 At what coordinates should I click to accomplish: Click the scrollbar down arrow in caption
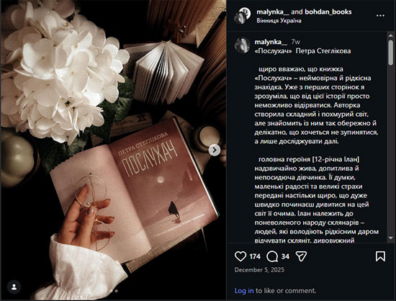coord(390,238)
